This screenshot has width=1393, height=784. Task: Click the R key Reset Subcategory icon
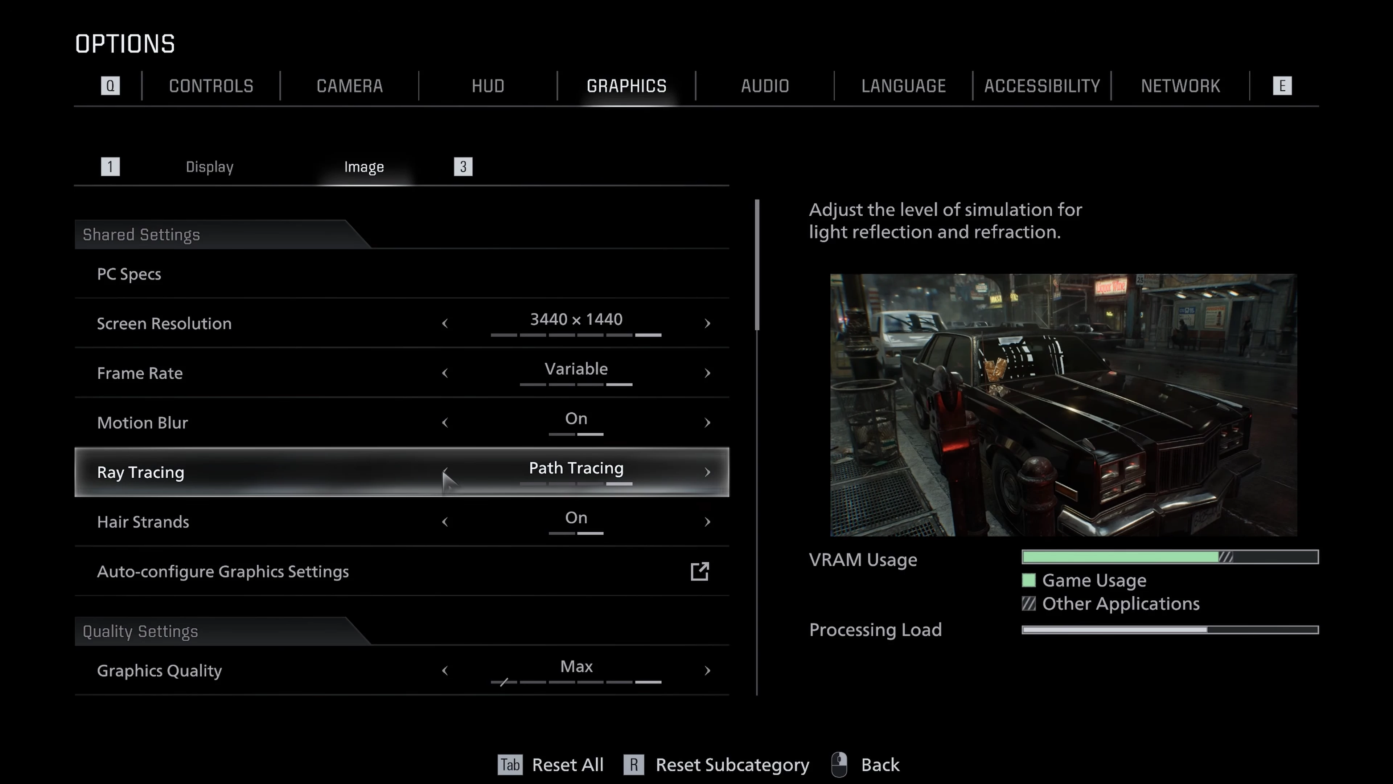point(633,764)
